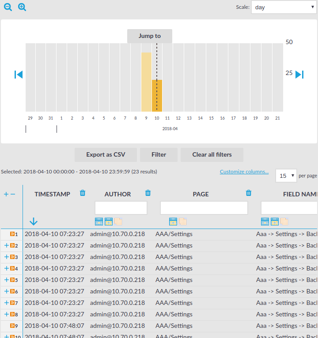The height and width of the screenshot is (338, 318).
Task: Click the orange arrow icon on row 5
Action: [12, 280]
